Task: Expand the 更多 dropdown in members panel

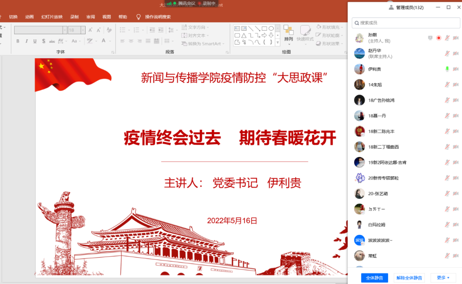Action: pos(443,278)
